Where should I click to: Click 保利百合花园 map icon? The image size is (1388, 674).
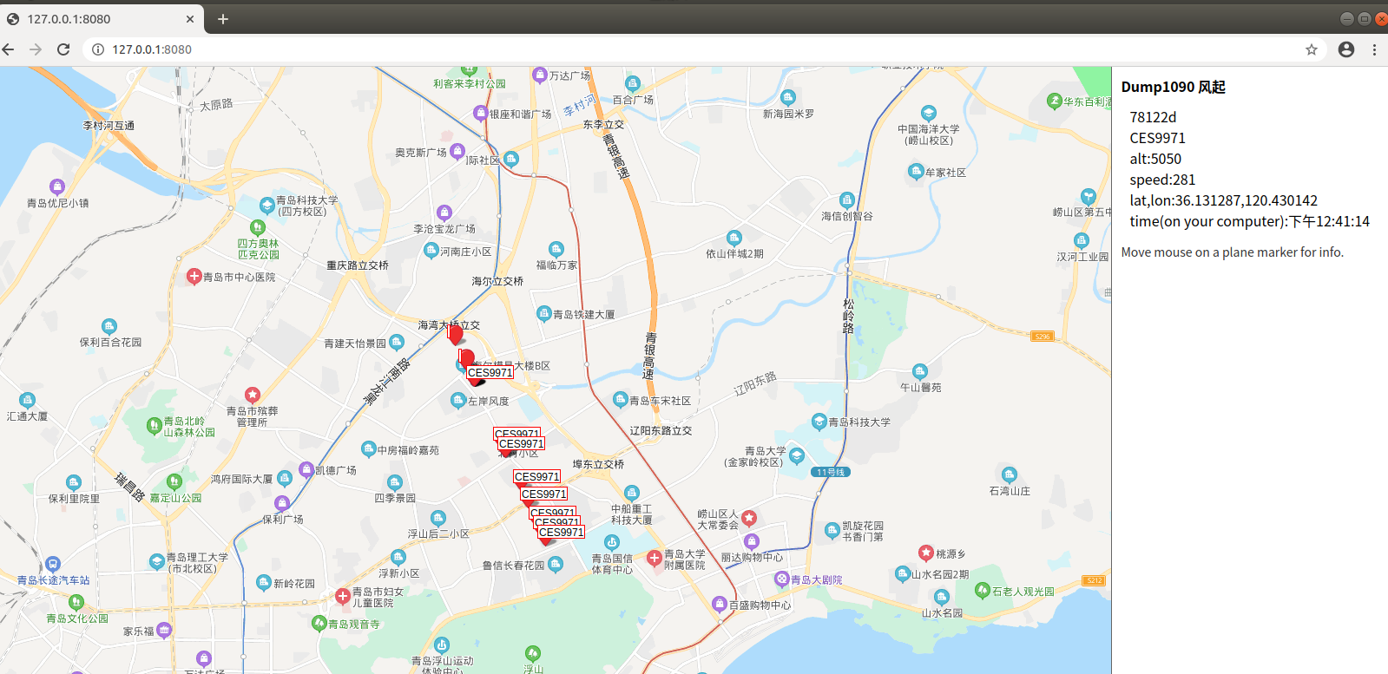(109, 326)
